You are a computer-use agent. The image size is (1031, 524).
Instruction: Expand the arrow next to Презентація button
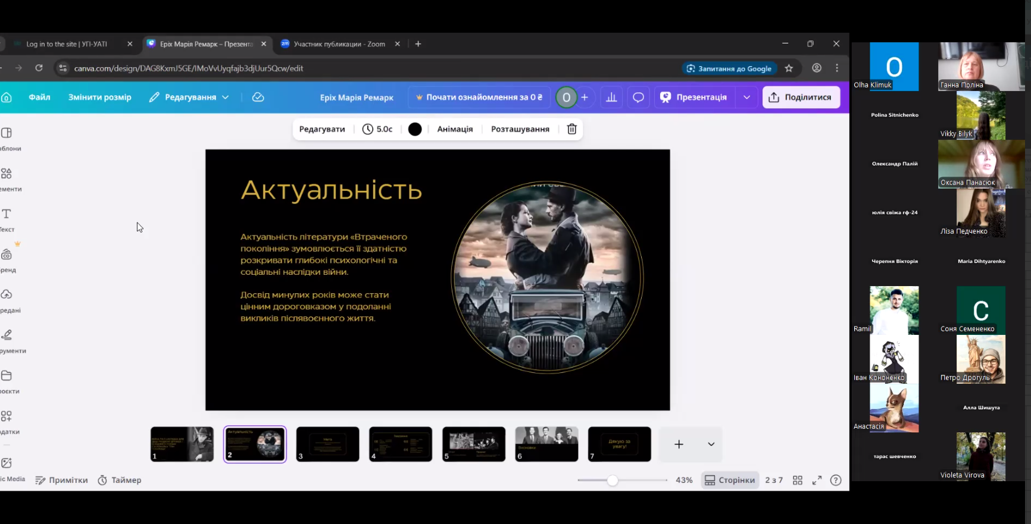pos(746,98)
